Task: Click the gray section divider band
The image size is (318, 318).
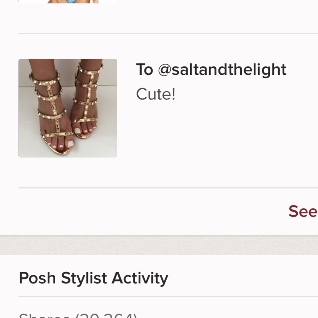Action: [x=159, y=245]
